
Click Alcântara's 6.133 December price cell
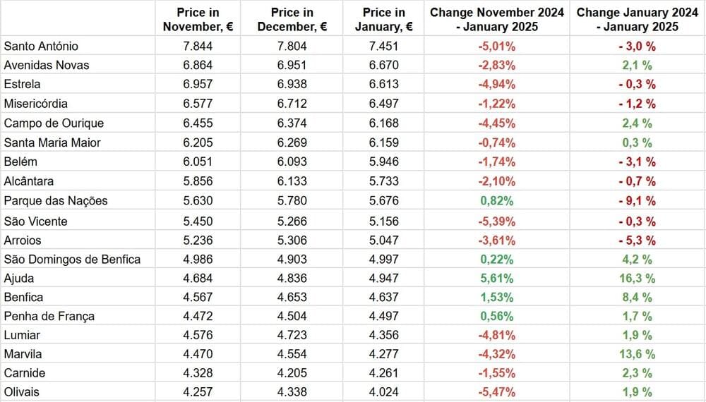coord(292,181)
